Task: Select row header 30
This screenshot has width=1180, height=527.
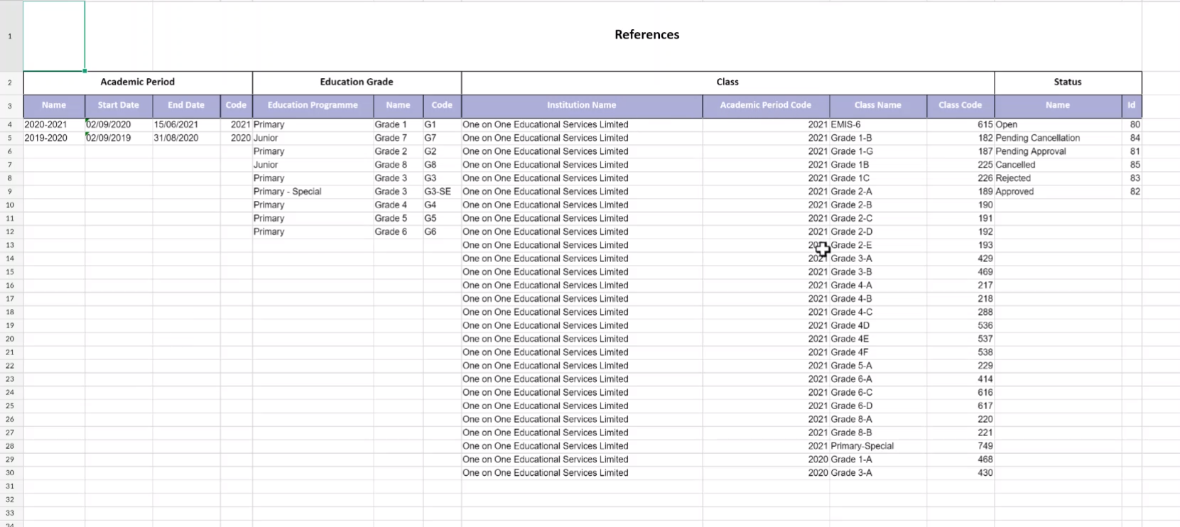Action: pos(11,473)
